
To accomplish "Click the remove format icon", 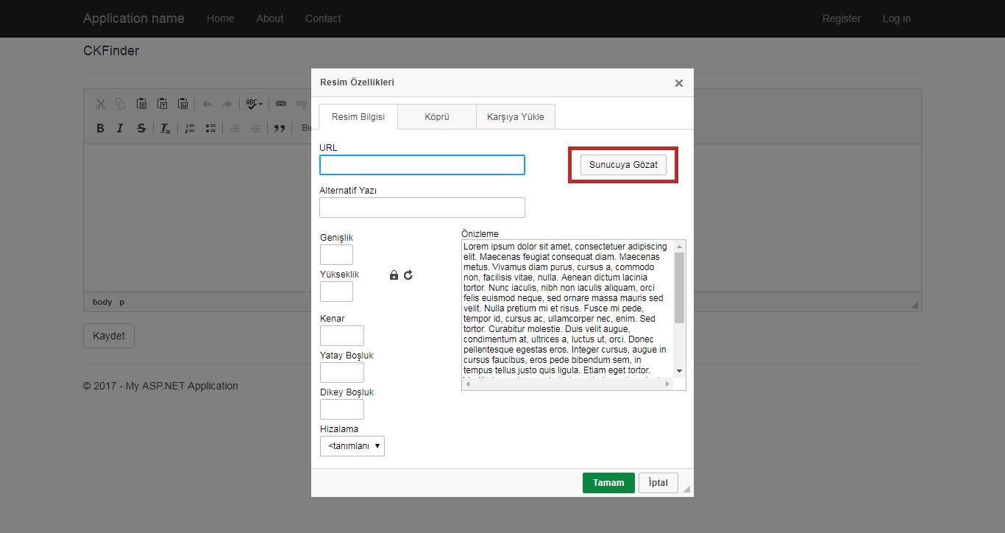I will tap(166, 128).
